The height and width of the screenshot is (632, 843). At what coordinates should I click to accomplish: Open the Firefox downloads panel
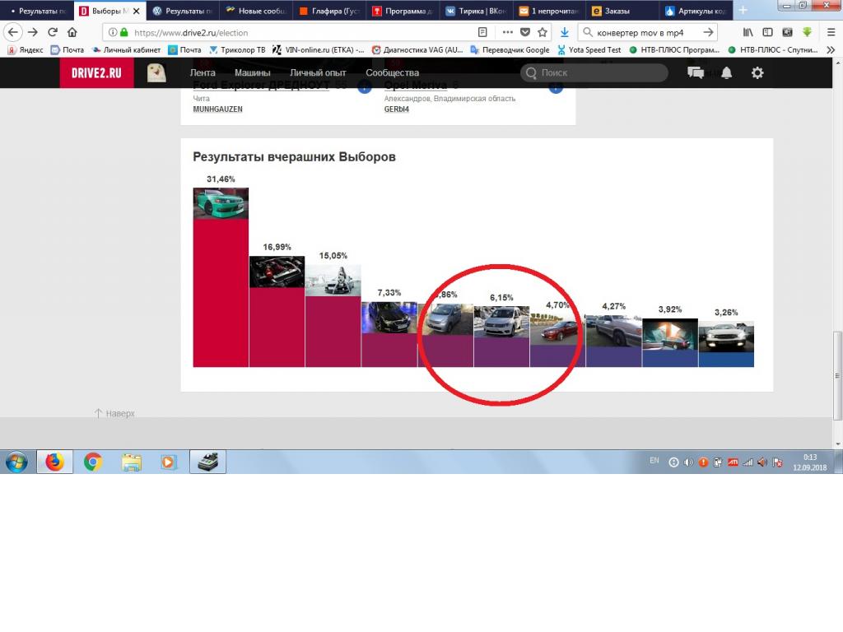tap(565, 32)
